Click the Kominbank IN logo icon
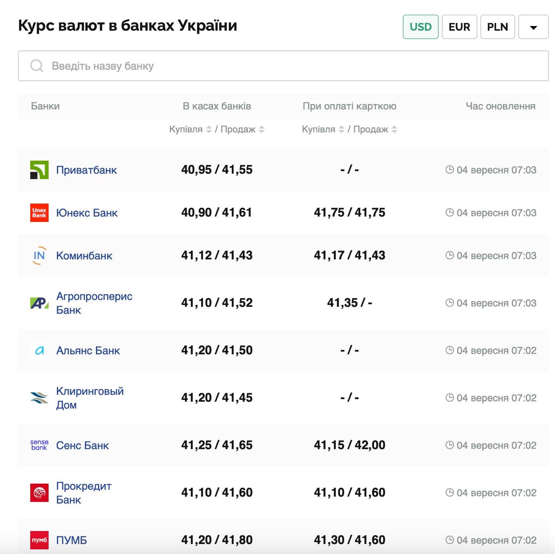This screenshot has height=554, width=555. [39, 256]
